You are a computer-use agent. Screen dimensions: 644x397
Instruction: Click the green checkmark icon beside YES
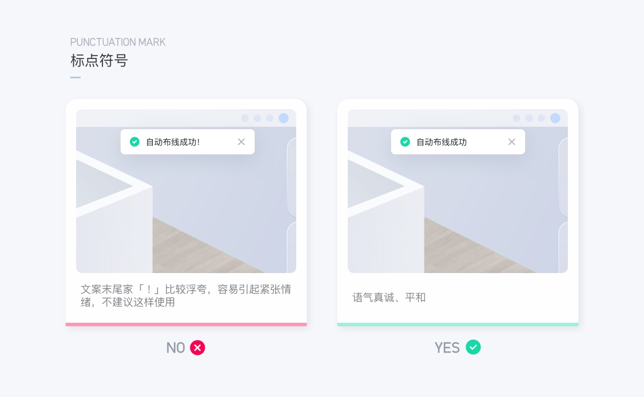pyautogui.click(x=473, y=347)
